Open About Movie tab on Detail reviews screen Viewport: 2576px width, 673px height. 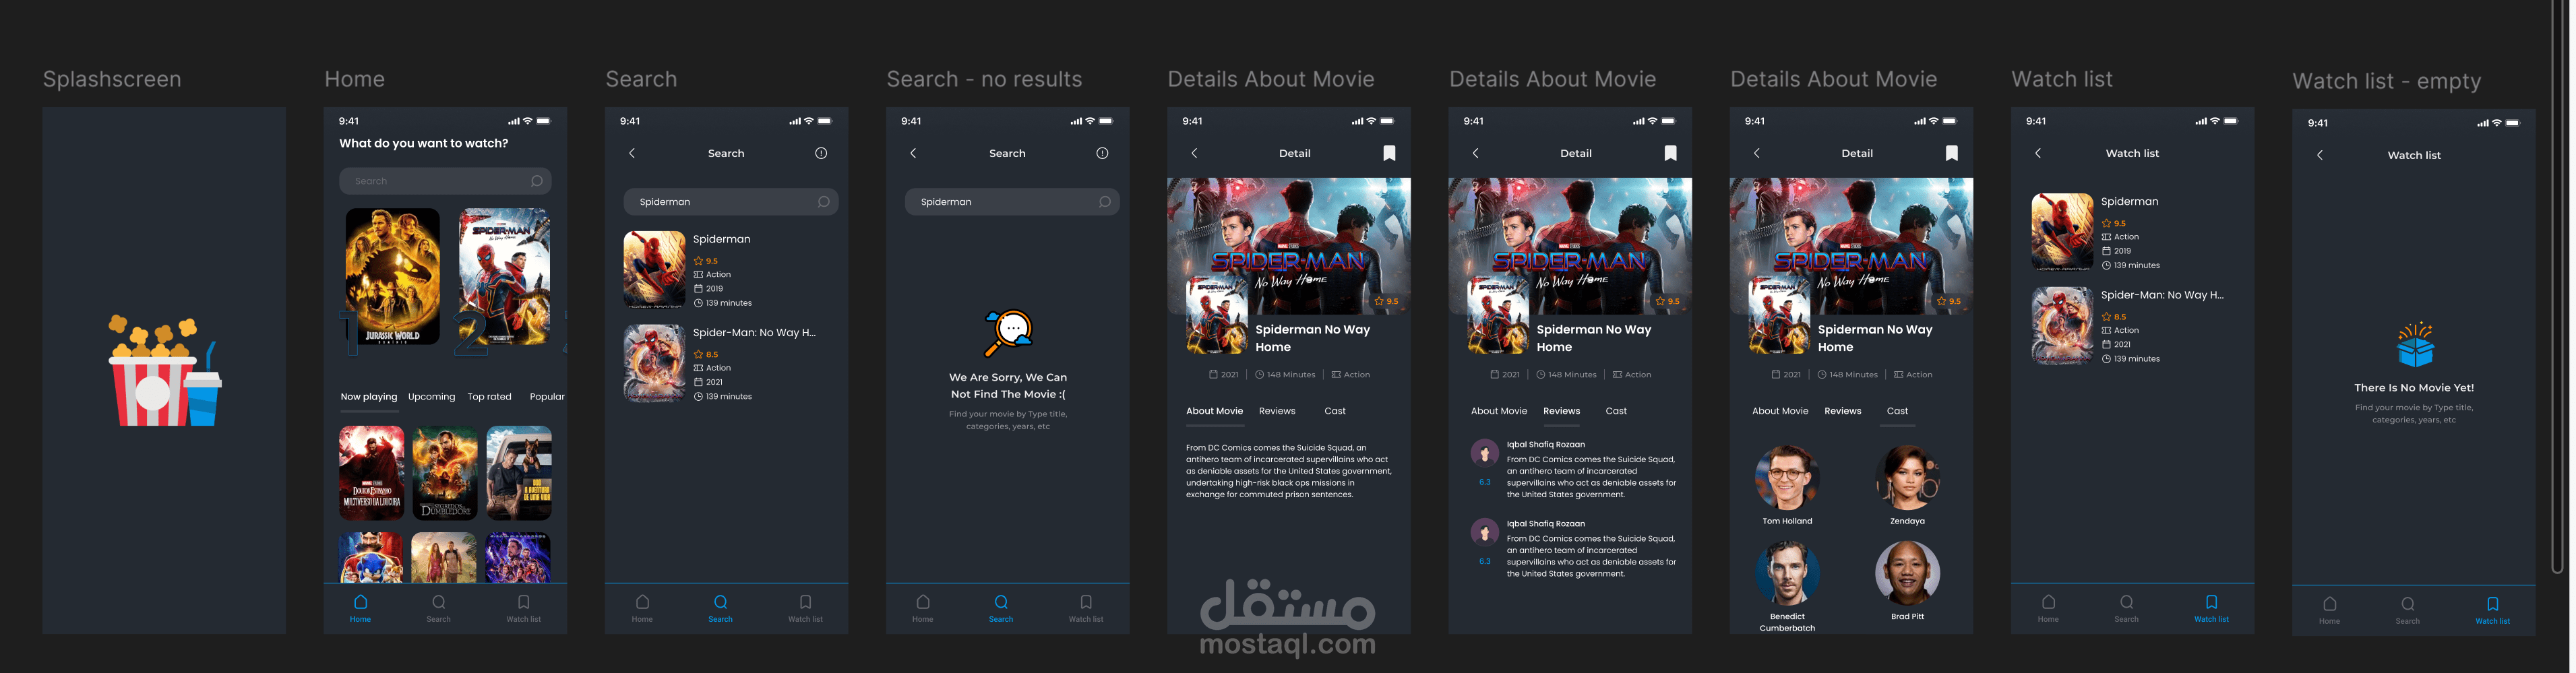[x=1499, y=411]
